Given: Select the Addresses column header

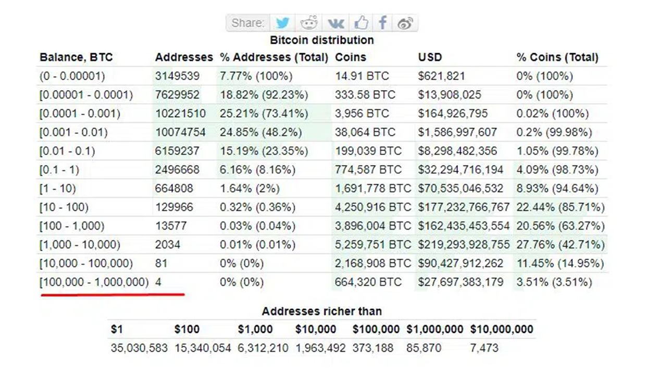Looking at the screenshot, I should (184, 57).
